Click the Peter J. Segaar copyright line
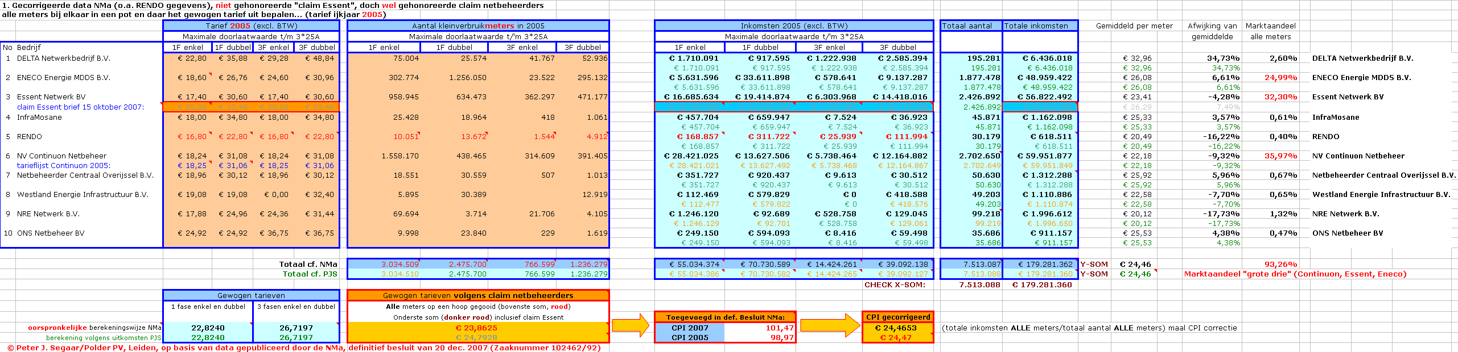 tap(304, 347)
